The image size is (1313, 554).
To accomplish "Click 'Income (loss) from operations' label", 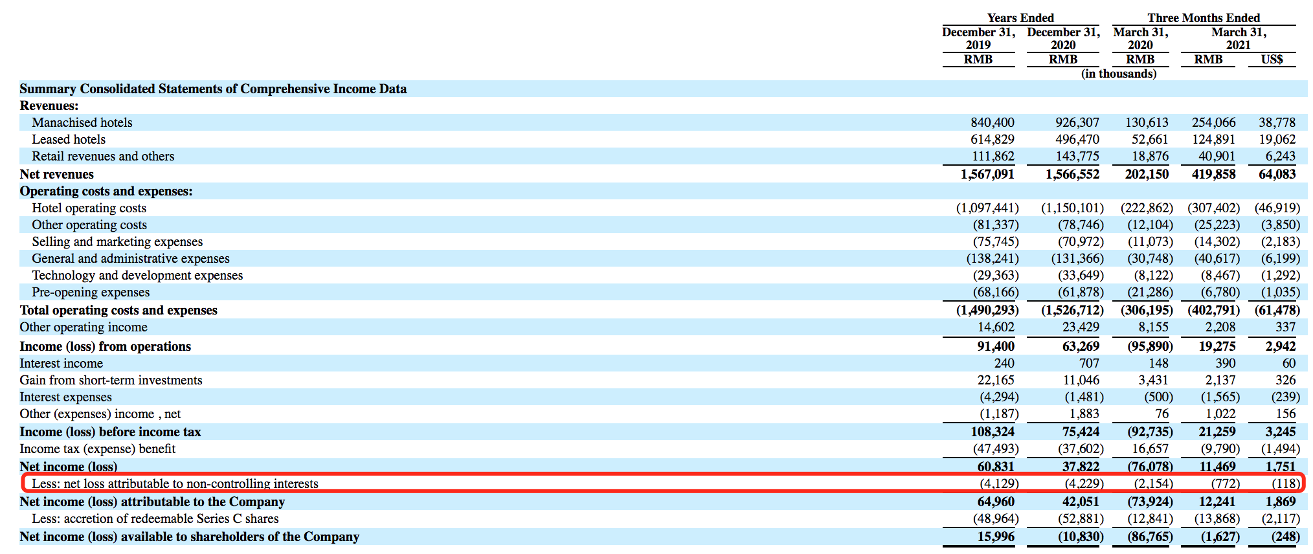I will pos(106,346).
